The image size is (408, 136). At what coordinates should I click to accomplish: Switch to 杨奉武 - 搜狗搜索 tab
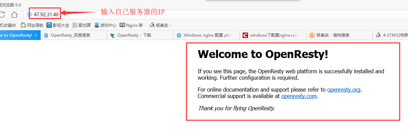[332, 35]
